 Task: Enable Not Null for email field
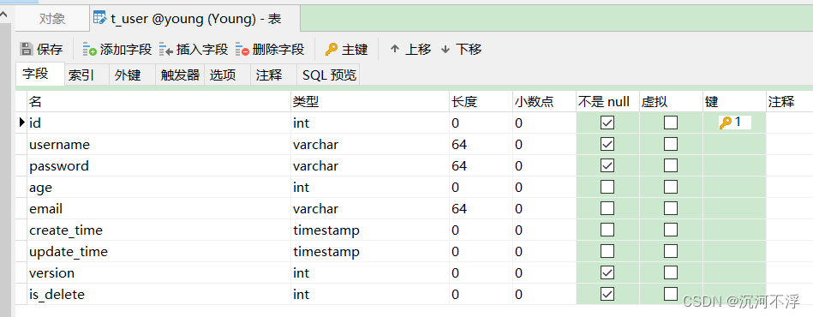tap(607, 208)
